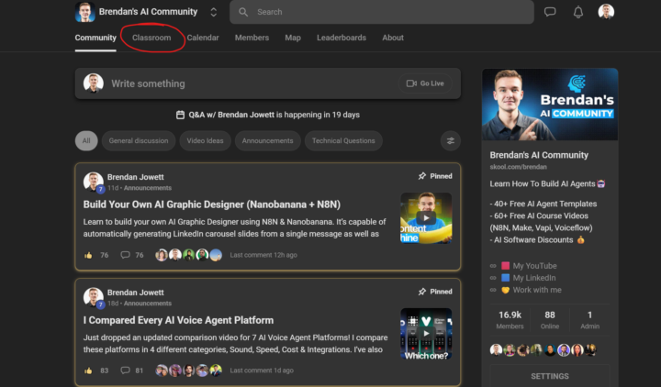Click the member avatars row in sidebar

pyautogui.click(x=543, y=350)
